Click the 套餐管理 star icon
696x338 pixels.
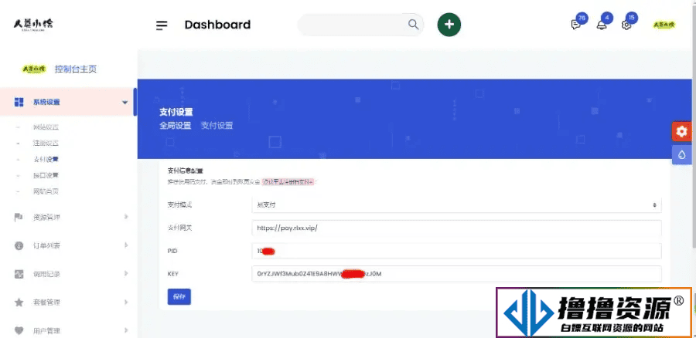click(19, 303)
